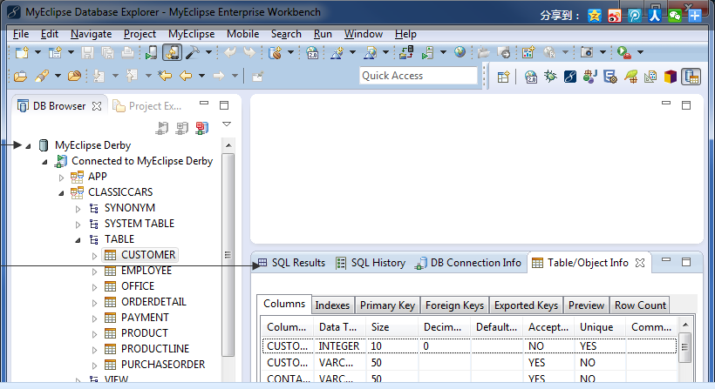The image size is (715, 389).
Task: Click the hammer build tool icon
Action: point(193,53)
